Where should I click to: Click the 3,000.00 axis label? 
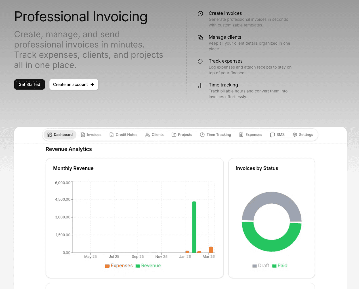pyautogui.click(x=63, y=217)
